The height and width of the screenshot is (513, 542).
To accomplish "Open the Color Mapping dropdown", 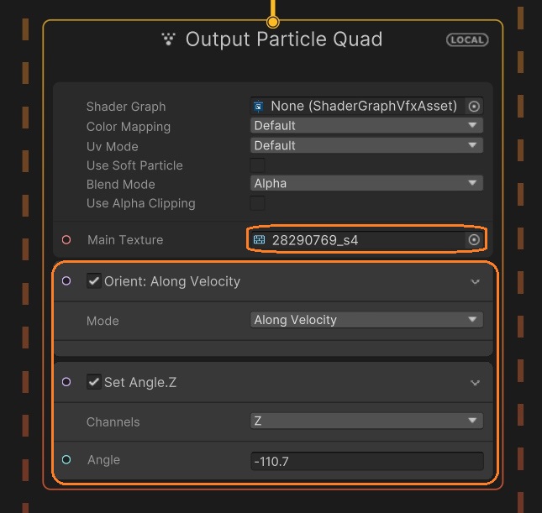I will pos(366,126).
